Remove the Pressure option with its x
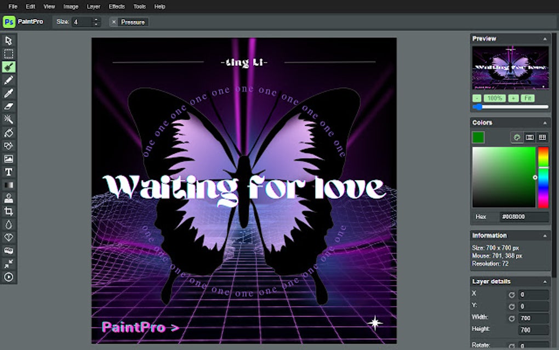 [113, 22]
